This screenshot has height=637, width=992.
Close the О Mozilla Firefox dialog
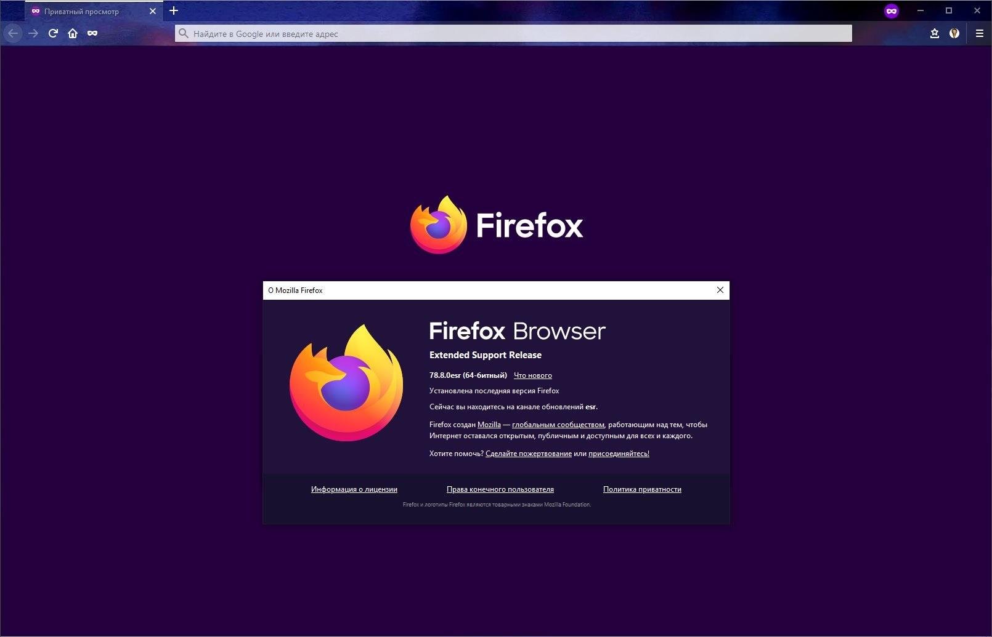720,290
